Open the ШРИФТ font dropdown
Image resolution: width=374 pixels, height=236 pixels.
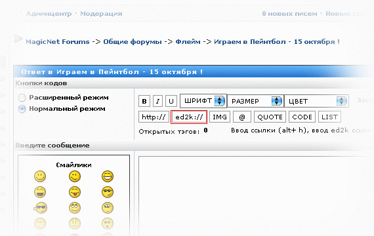pos(203,101)
